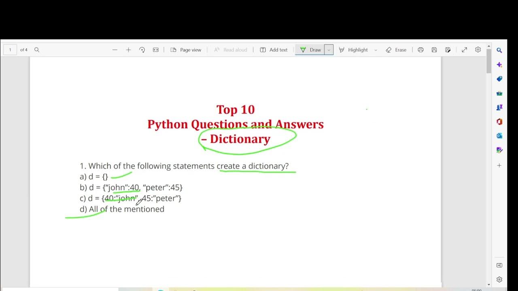The image size is (518, 291).
Task: Open the Tools briefcase icon in sidebar
Action: tap(499, 93)
